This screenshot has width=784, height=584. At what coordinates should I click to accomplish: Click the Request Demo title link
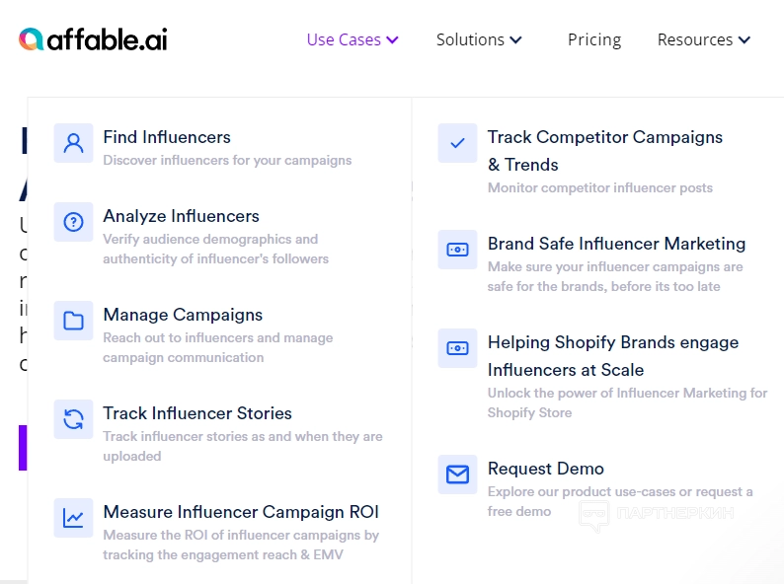point(545,469)
